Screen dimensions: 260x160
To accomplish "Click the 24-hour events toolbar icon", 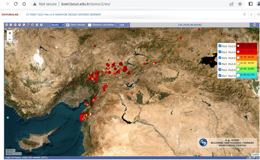I will [7, 25].
